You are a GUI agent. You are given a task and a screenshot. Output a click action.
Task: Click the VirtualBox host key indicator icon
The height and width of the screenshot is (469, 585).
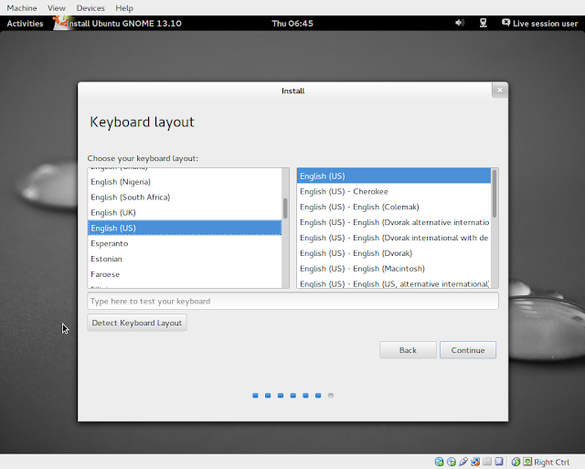527,462
